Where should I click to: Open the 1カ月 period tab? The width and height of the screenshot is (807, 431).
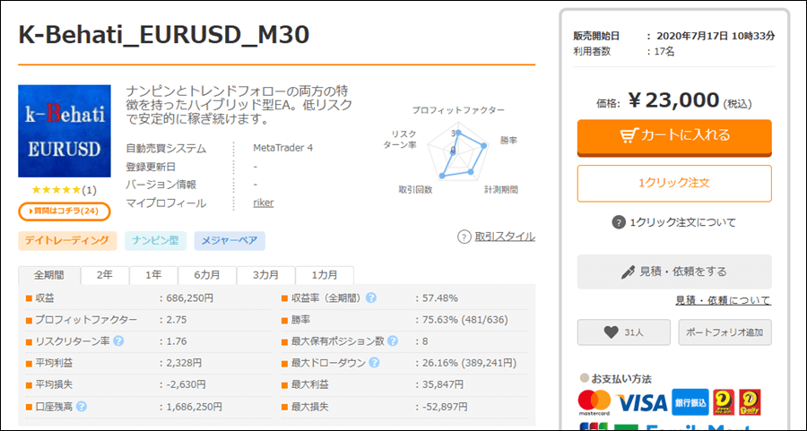click(325, 275)
